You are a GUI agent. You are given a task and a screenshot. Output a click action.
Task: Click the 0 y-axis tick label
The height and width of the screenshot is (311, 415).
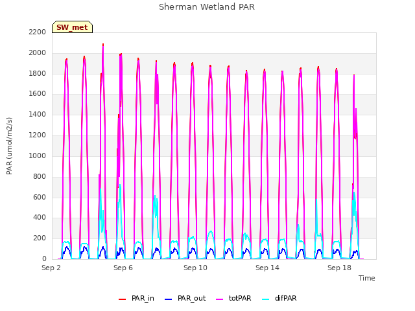pos(44,259)
